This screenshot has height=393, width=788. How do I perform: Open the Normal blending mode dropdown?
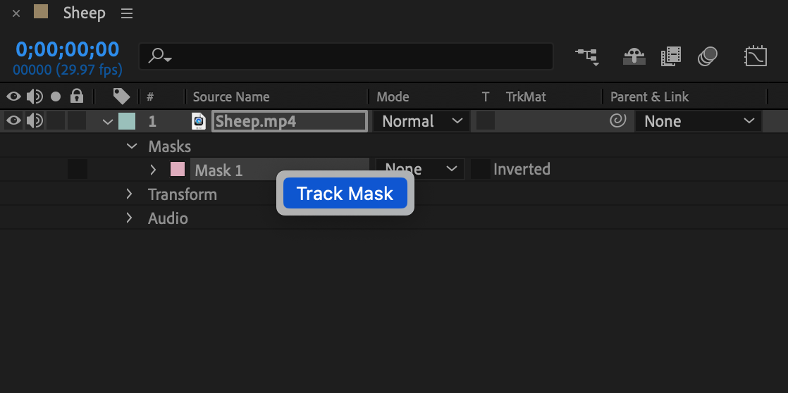(421, 121)
